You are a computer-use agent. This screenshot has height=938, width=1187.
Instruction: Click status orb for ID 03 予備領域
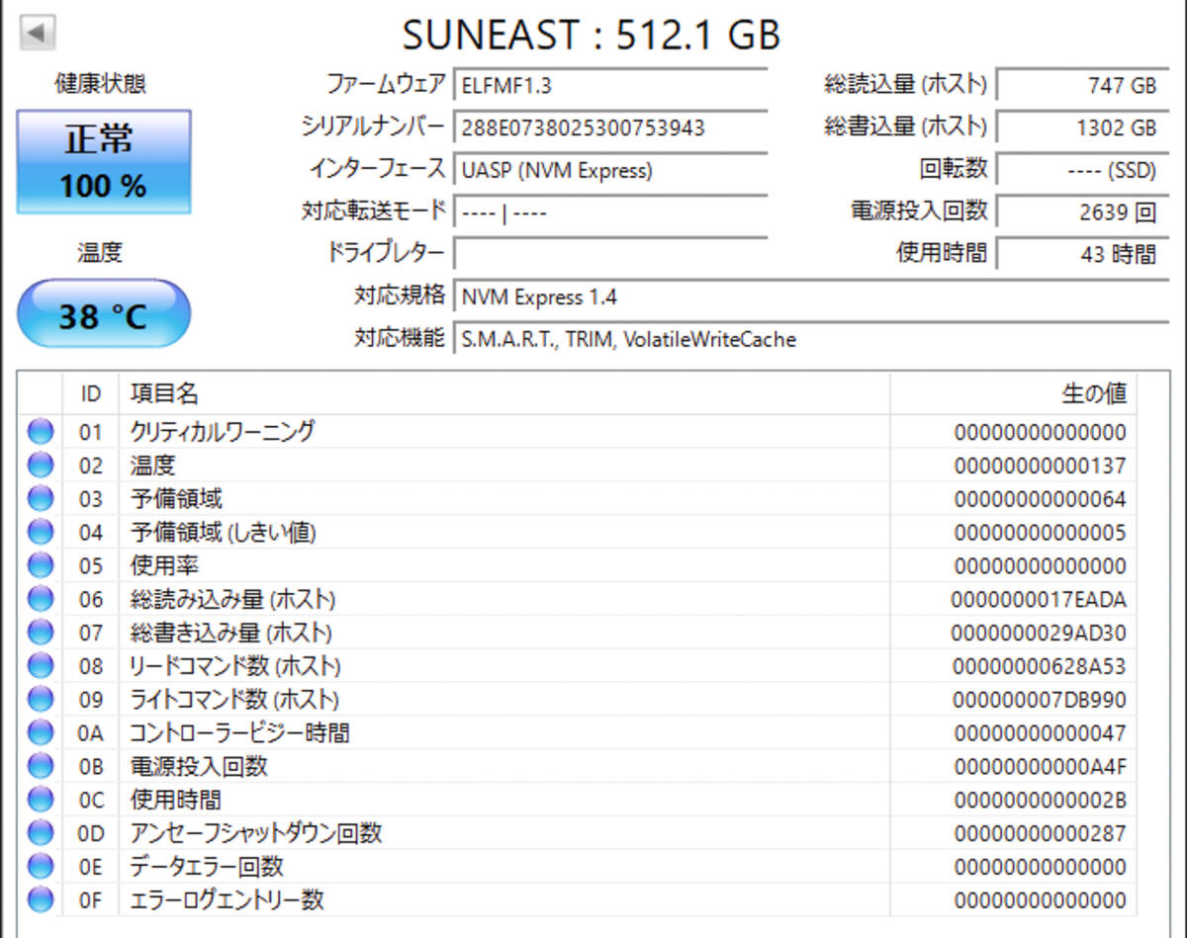click(x=41, y=499)
